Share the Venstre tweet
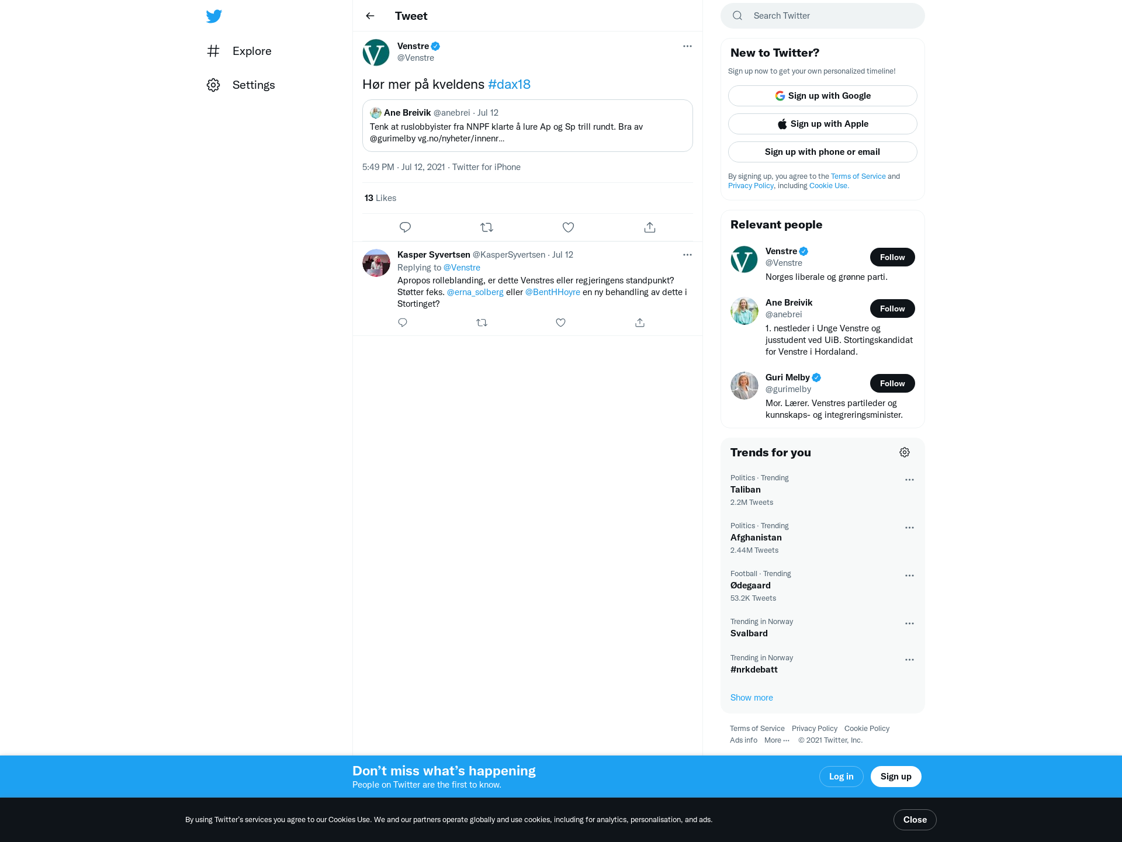 tap(650, 227)
